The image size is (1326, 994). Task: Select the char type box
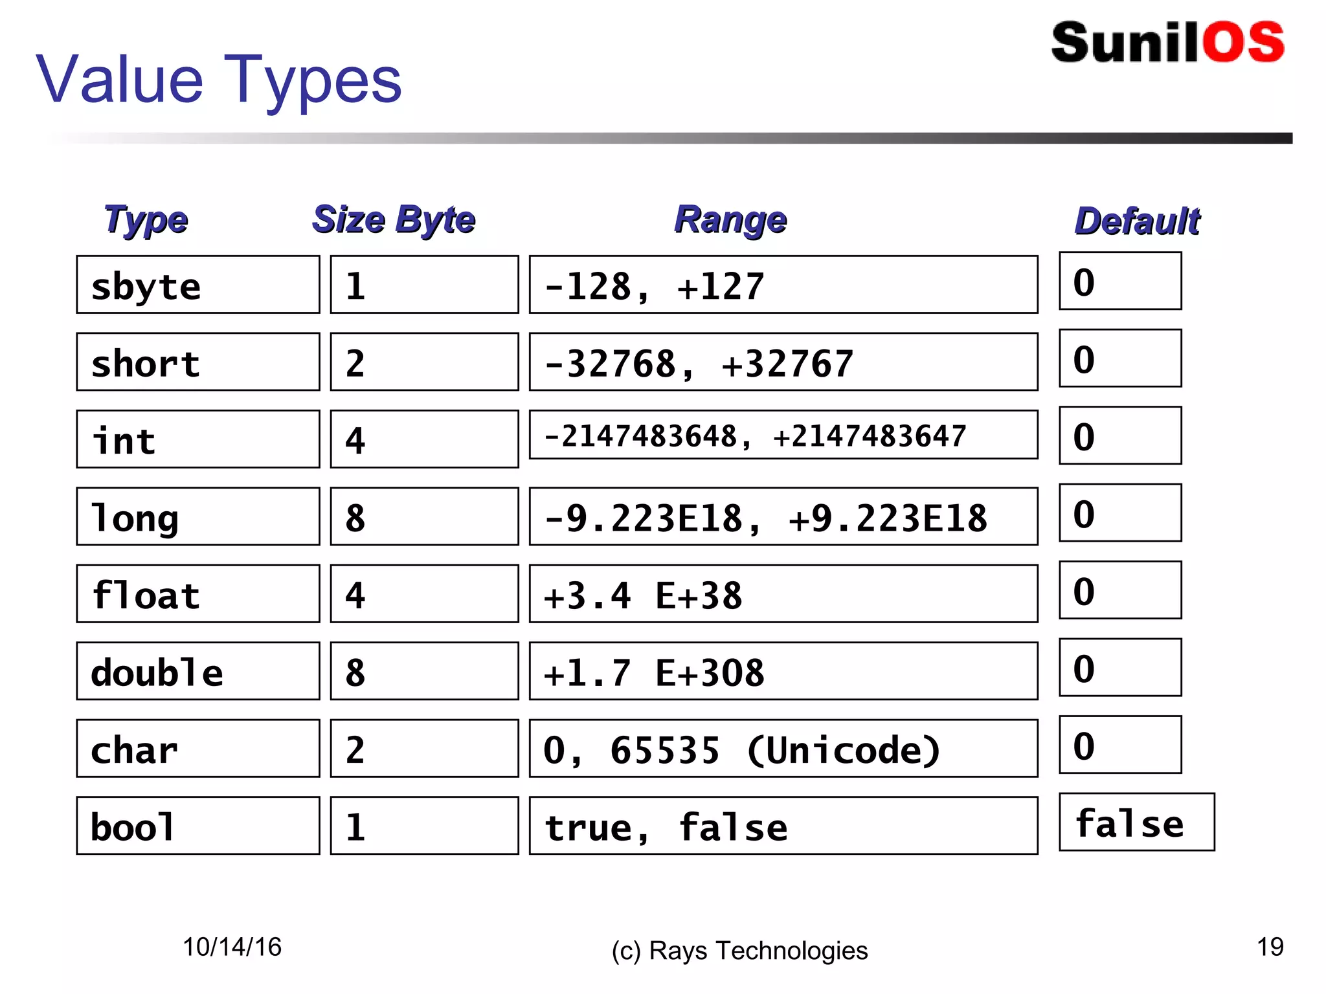click(x=197, y=748)
